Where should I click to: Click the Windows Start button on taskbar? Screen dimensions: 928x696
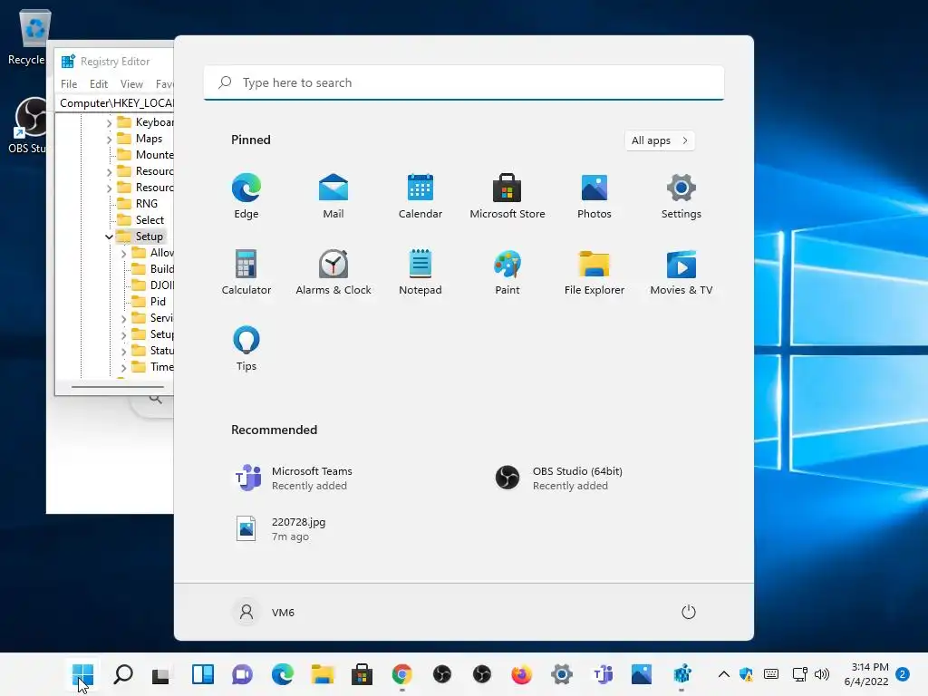click(x=82, y=674)
